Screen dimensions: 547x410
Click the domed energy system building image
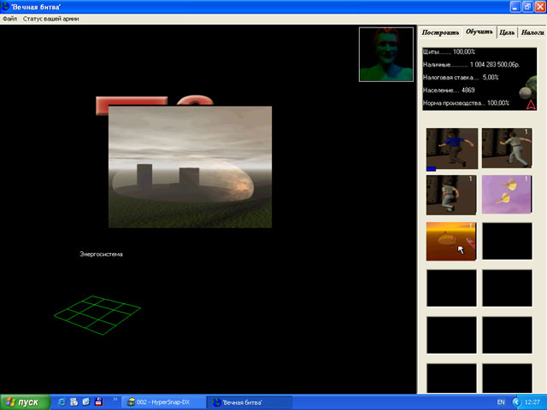point(190,167)
